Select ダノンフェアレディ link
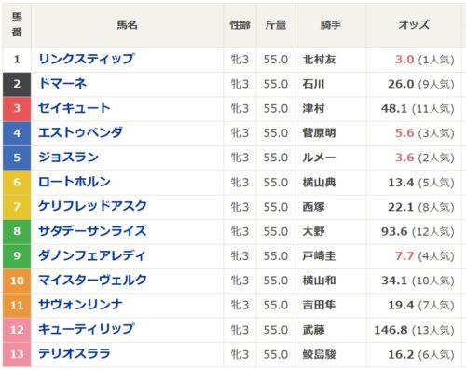The image size is (466, 370). [x=92, y=255]
